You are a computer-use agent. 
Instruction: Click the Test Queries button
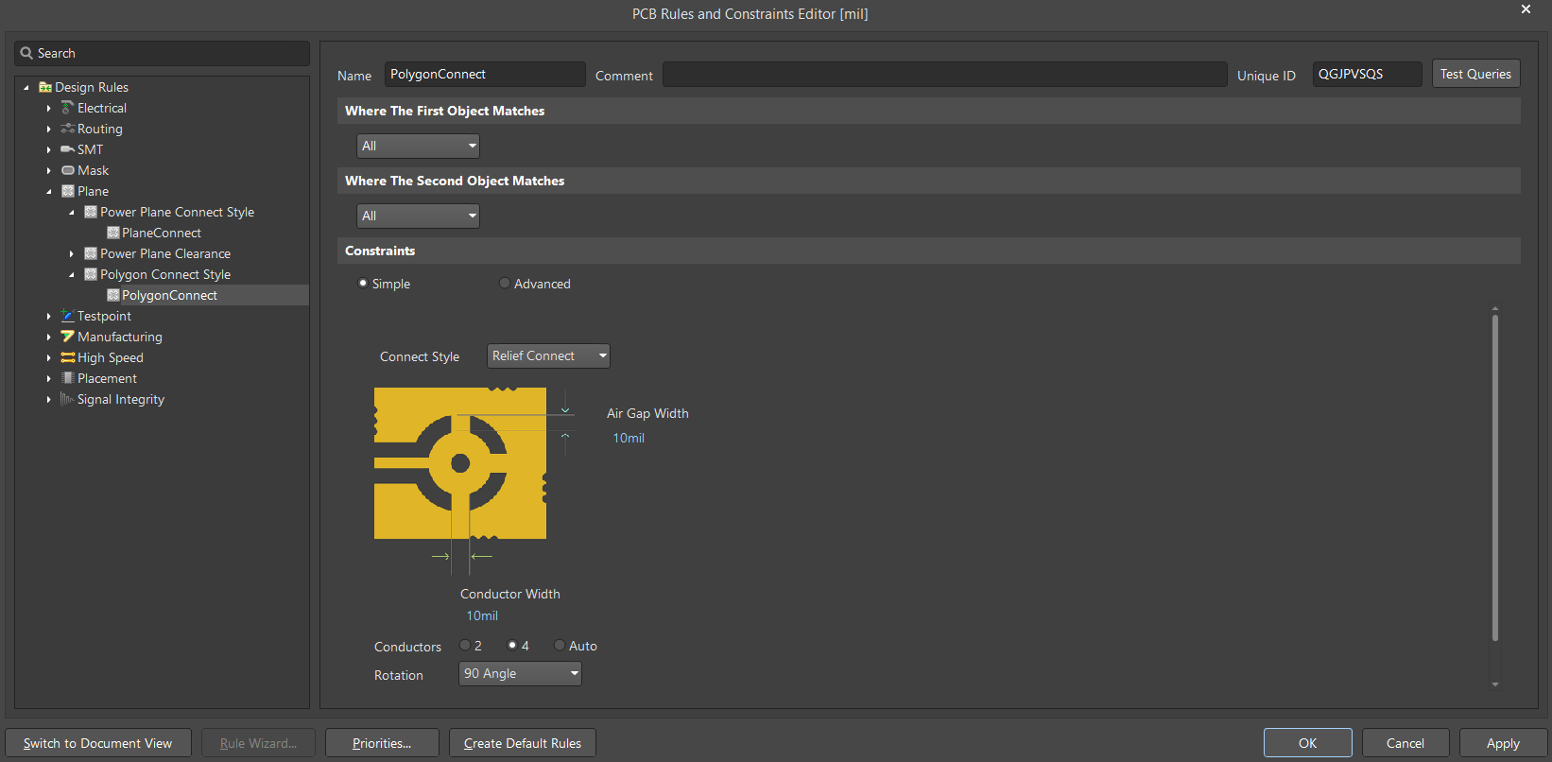1476,74
